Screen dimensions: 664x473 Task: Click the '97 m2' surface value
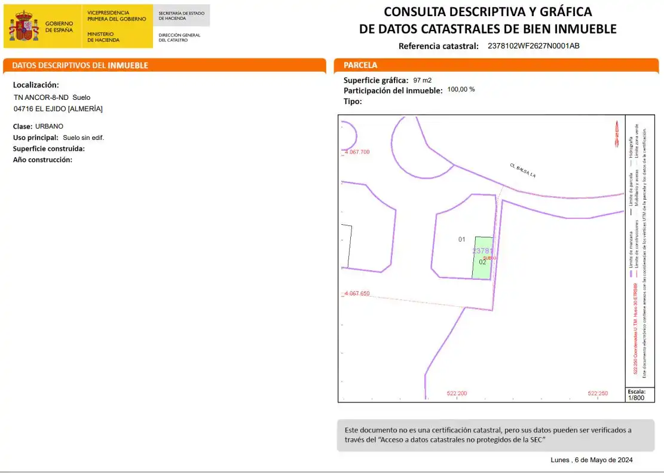click(422, 80)
